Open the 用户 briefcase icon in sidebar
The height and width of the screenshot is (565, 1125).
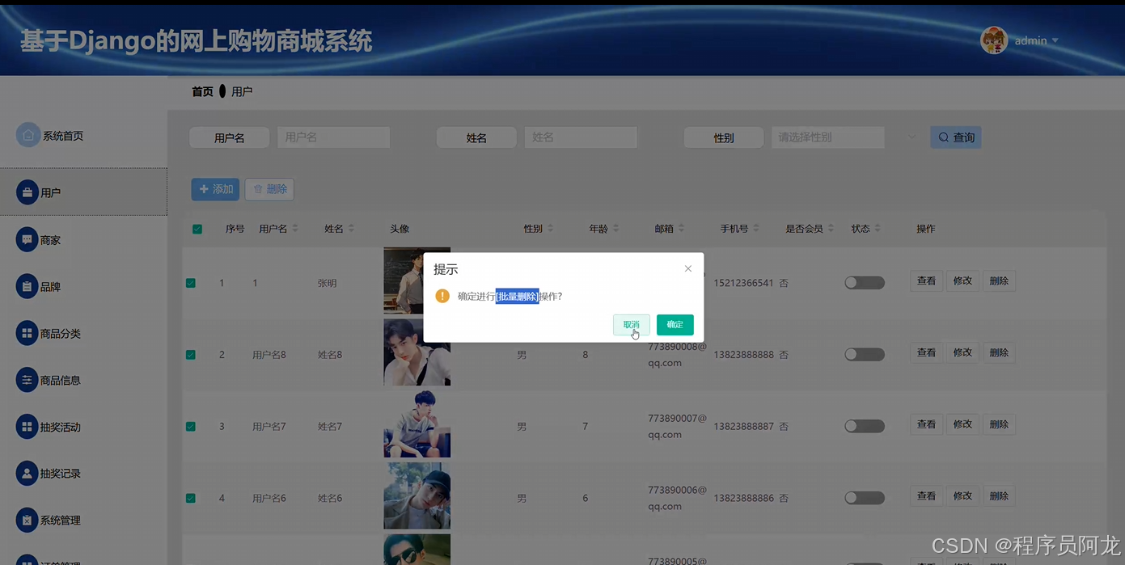coord(27,192)
